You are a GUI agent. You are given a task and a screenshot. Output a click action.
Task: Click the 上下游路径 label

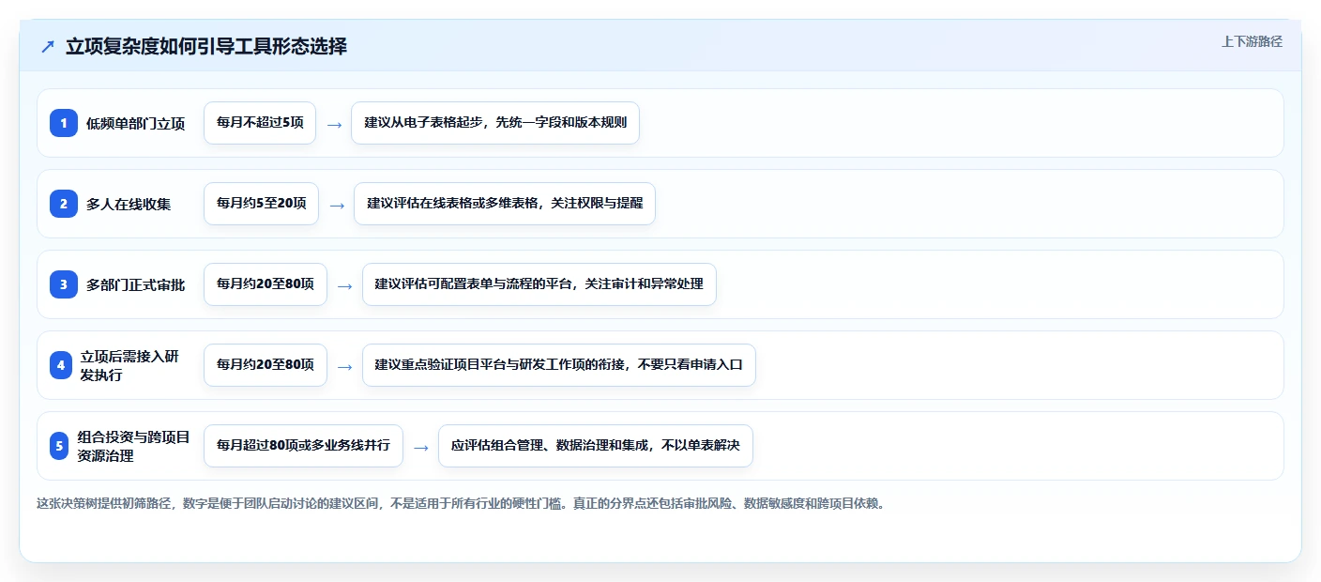pos(1252,41)
